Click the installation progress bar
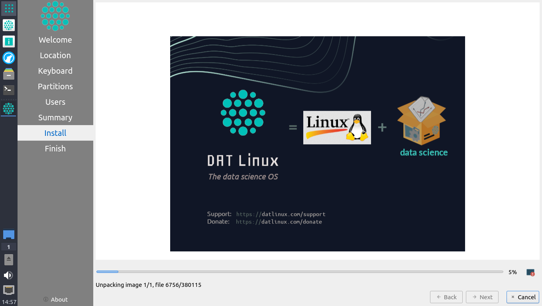542x306 pixels. click(x=299, y=272)
